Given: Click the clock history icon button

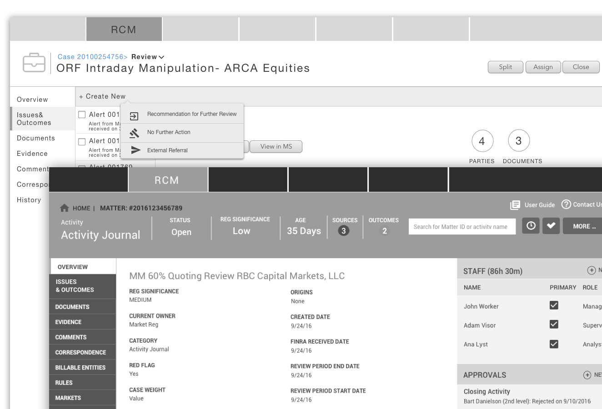Looking at the screenshot, I should (x=531, y=226).
